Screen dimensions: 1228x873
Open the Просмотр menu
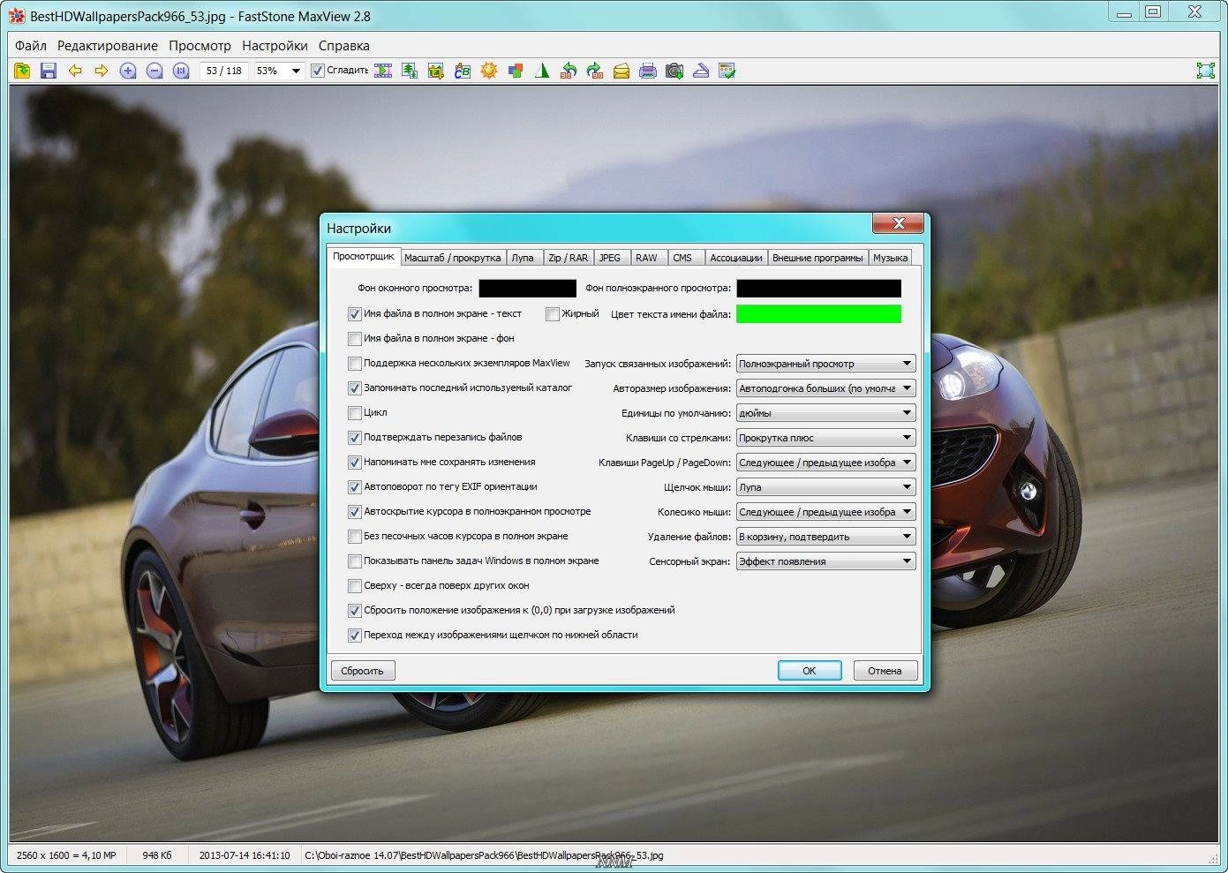(200, 45)
